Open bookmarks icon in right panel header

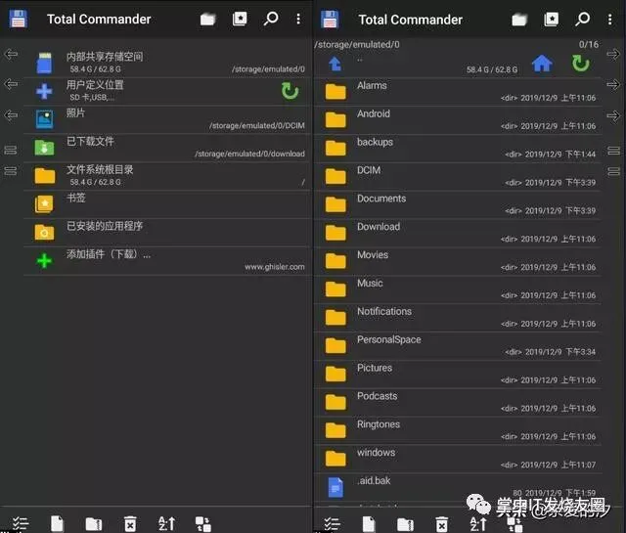(551, 20)
